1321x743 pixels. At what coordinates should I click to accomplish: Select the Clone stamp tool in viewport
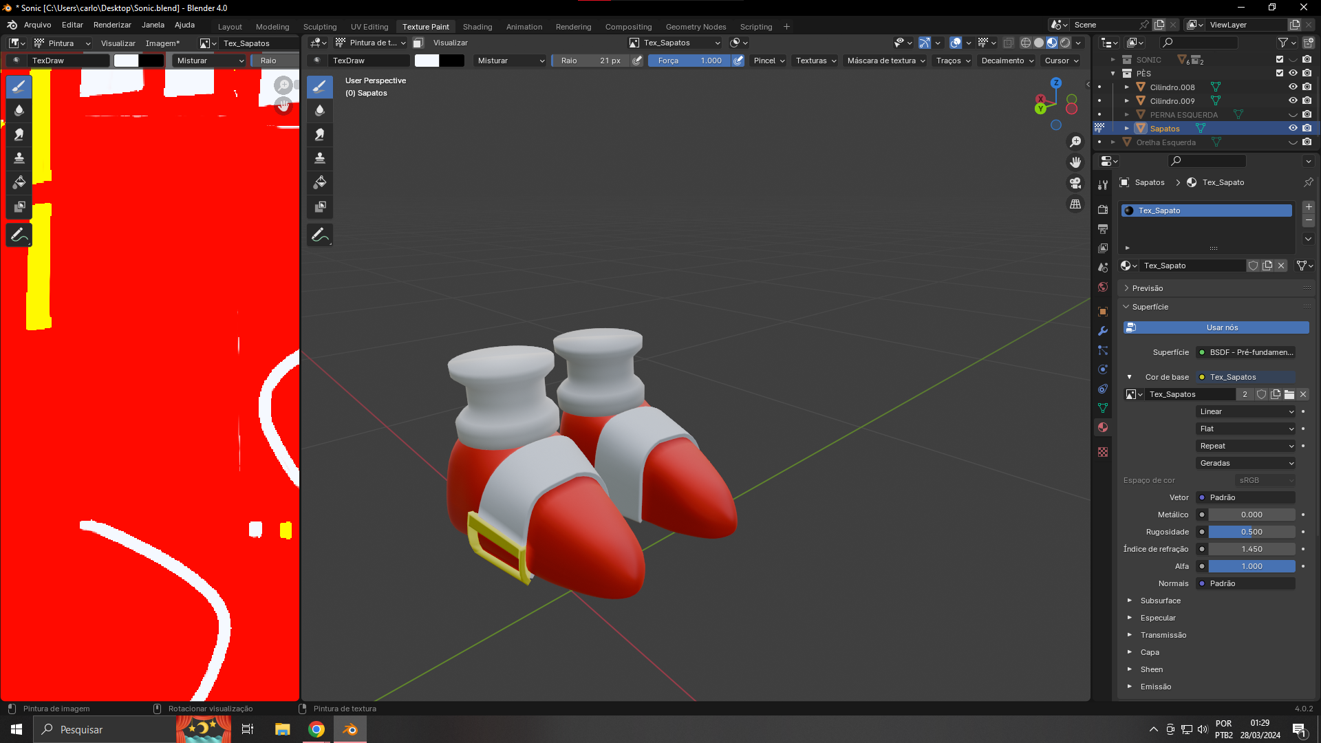click(320, 159)
